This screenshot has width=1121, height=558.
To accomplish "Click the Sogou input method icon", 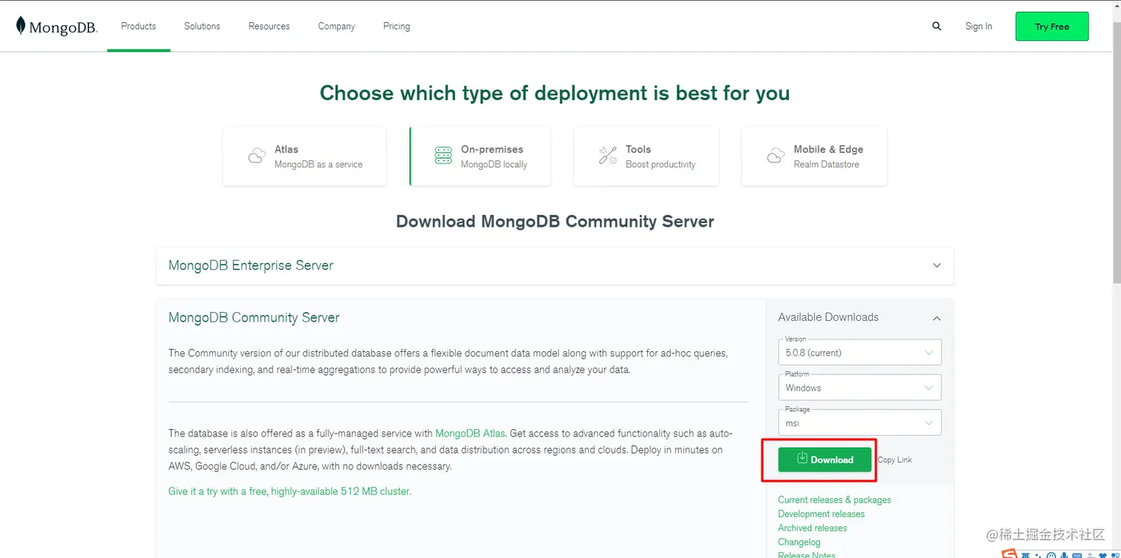I will click(x=1009, y=554).
